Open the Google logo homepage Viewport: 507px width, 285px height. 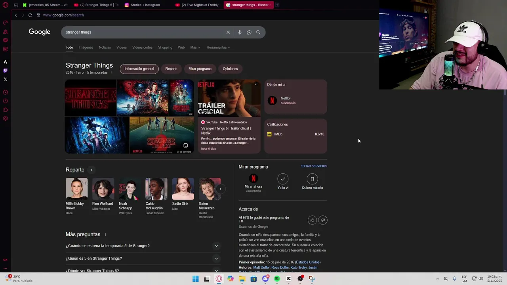pyautogui.click(x=39, y=32)
